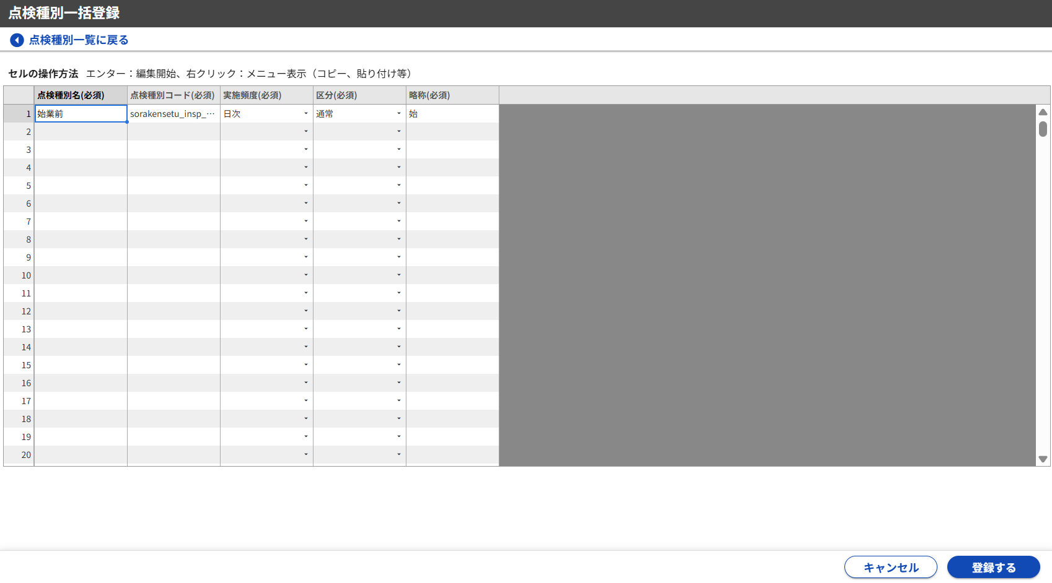Click scrollbar down arrow in grid

point(1043,459)
